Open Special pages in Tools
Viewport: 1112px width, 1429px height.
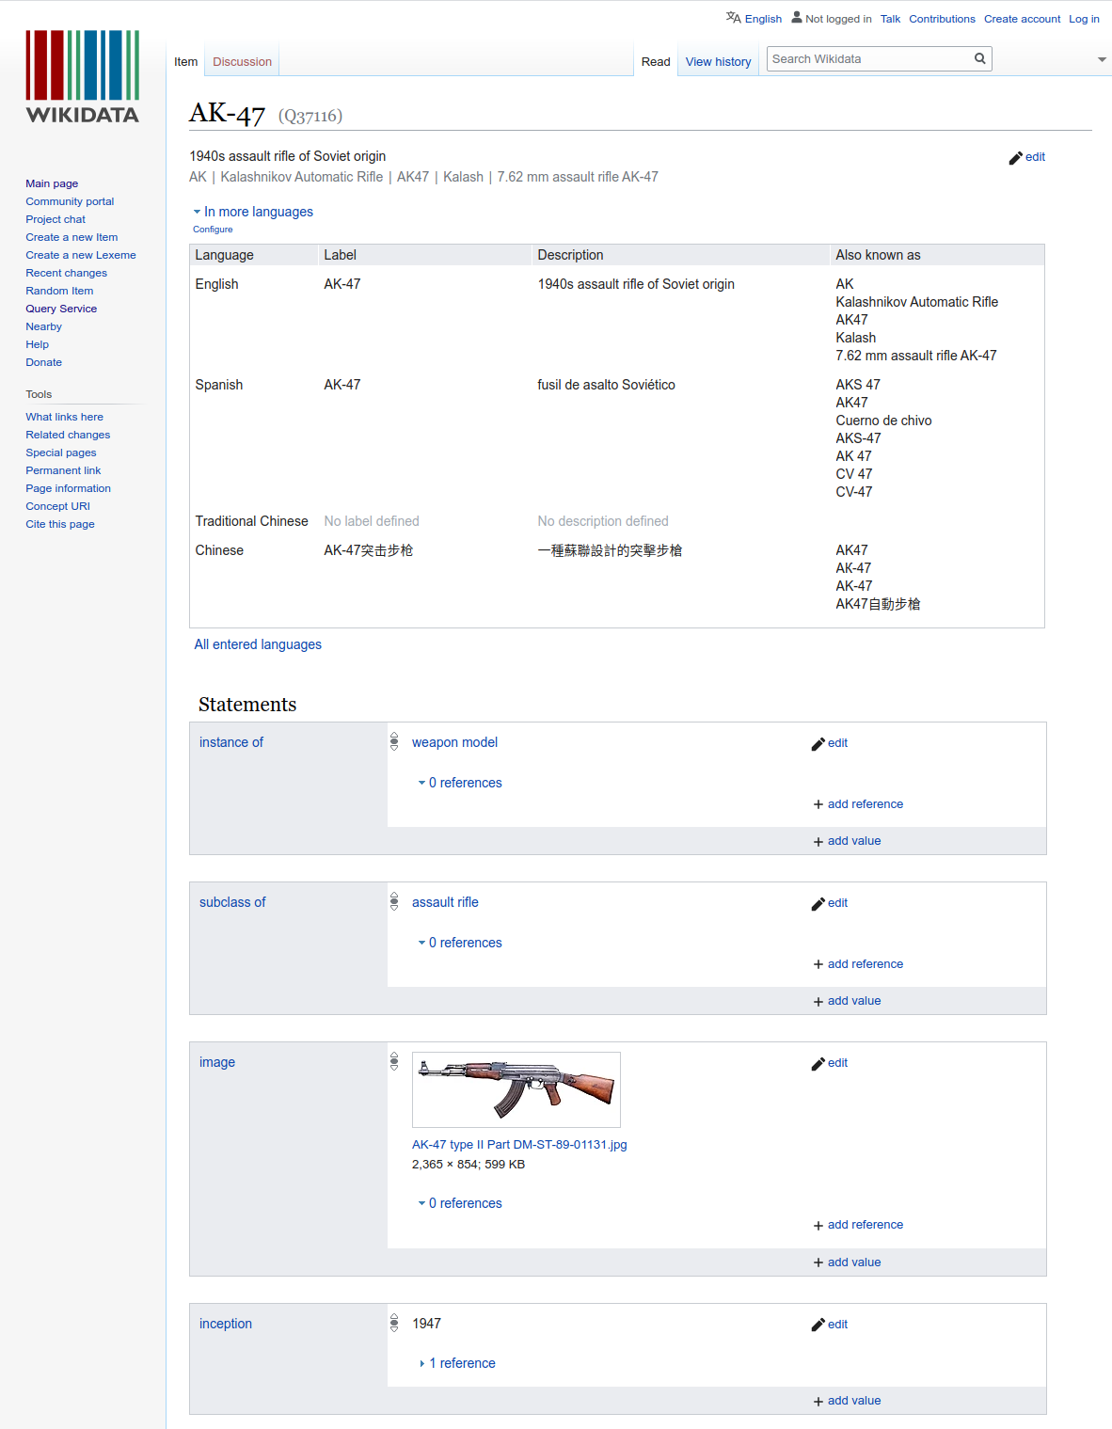[x=61, y=453]
